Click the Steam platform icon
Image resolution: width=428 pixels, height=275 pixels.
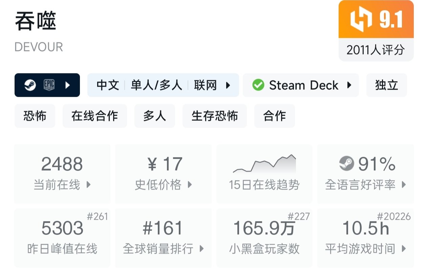click(x=30, y=85)
